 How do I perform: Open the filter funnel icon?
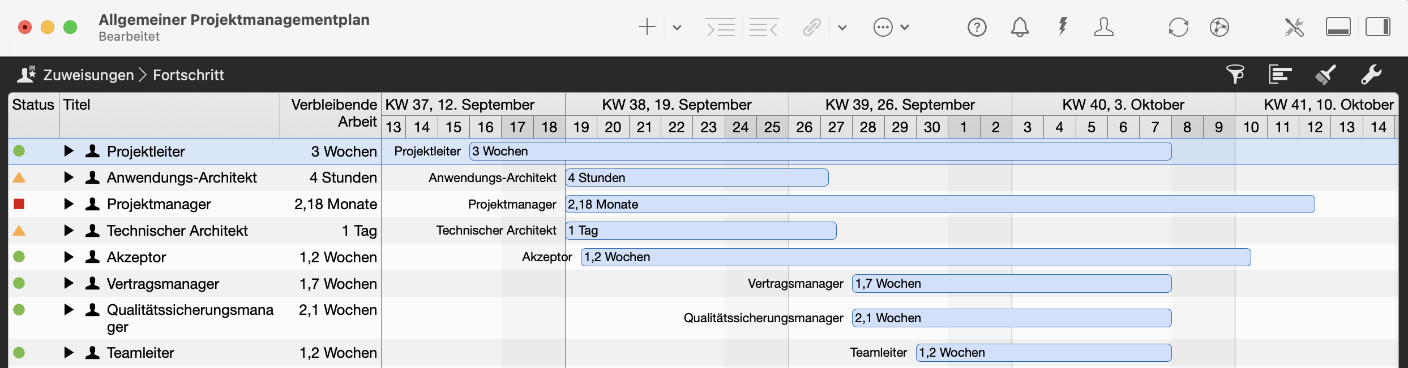point(1236,74)
